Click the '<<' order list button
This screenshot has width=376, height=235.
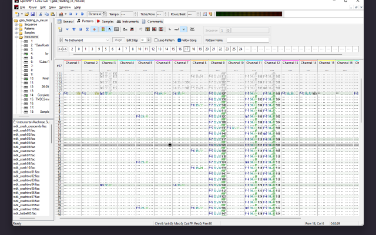pyautogui.click(x=60, y=49)
